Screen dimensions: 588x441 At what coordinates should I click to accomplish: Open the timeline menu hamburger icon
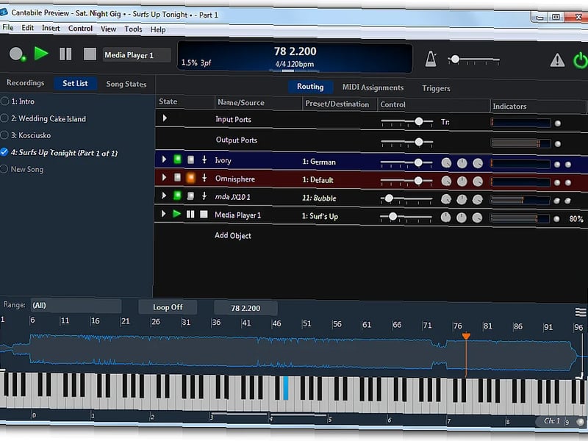click(580, 312)
